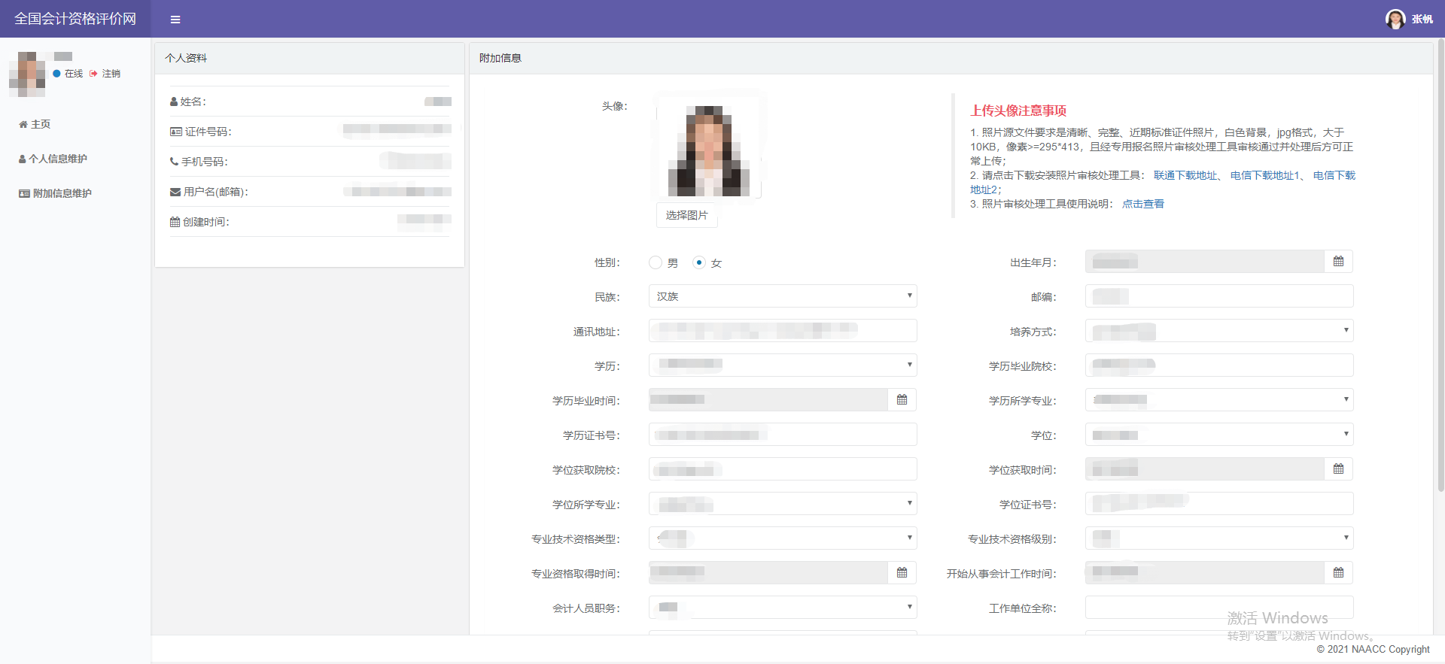Open the 学历 dropdown list
Image resolution: width=1445 pixels, height=664 pixels.
[783, 365]
